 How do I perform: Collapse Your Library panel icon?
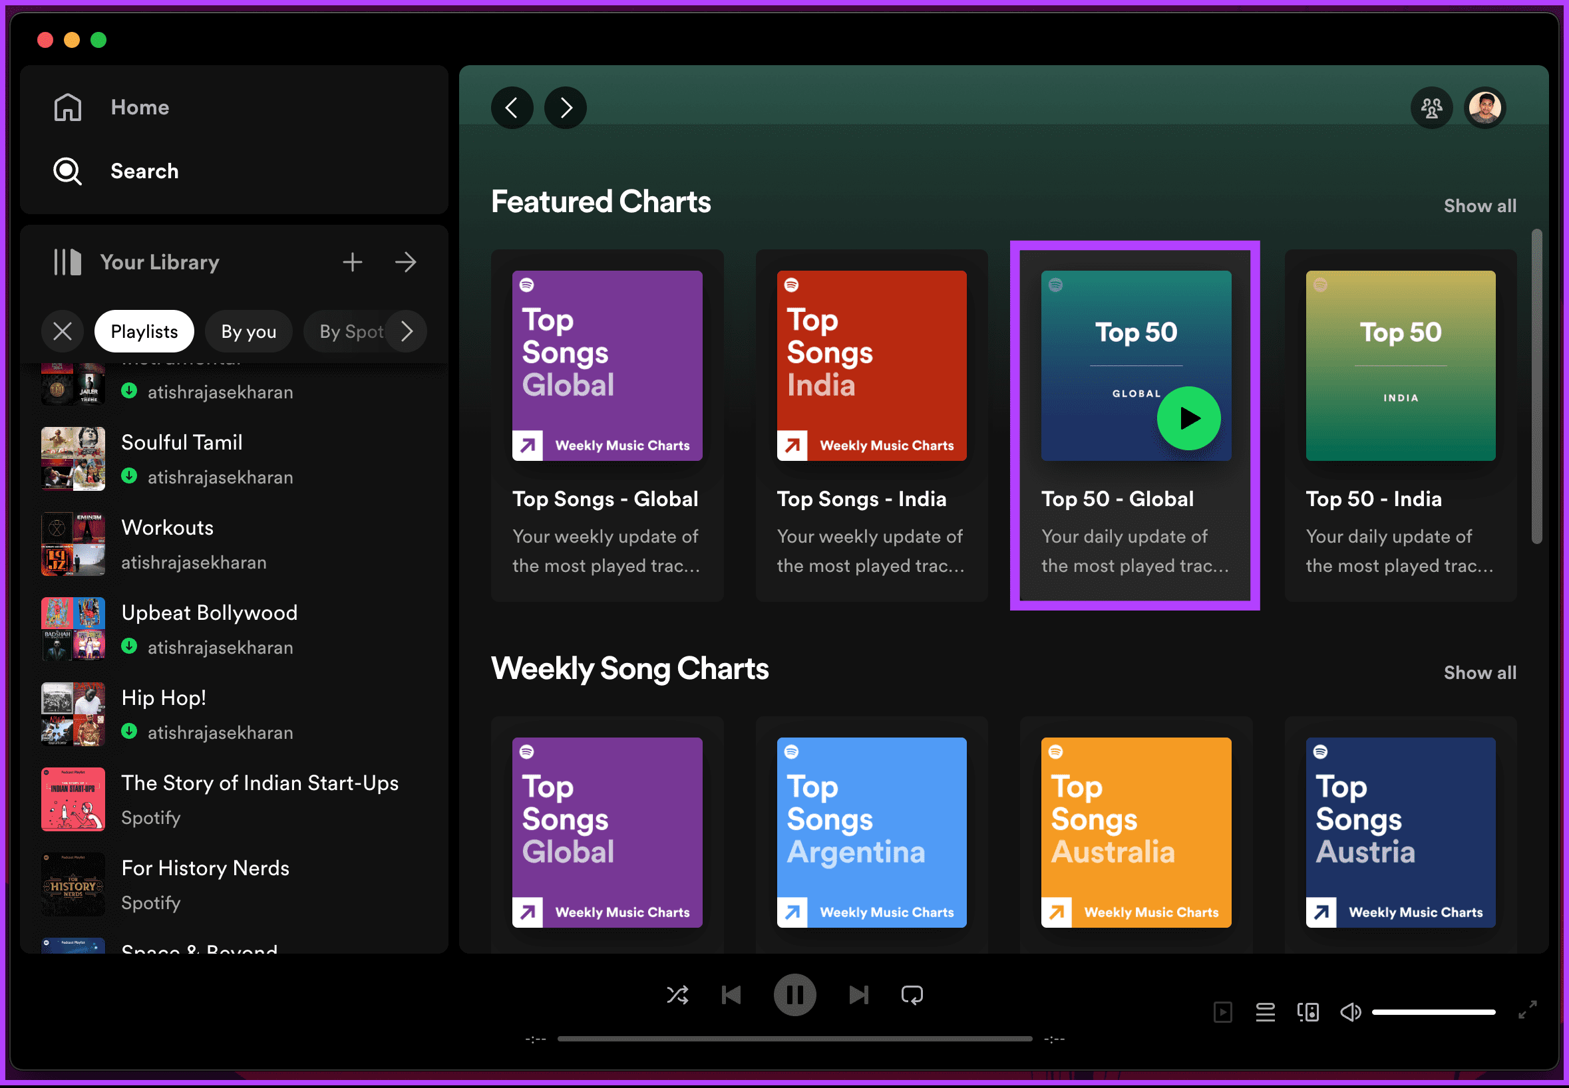pyautogui.click(x=67, y=262)
